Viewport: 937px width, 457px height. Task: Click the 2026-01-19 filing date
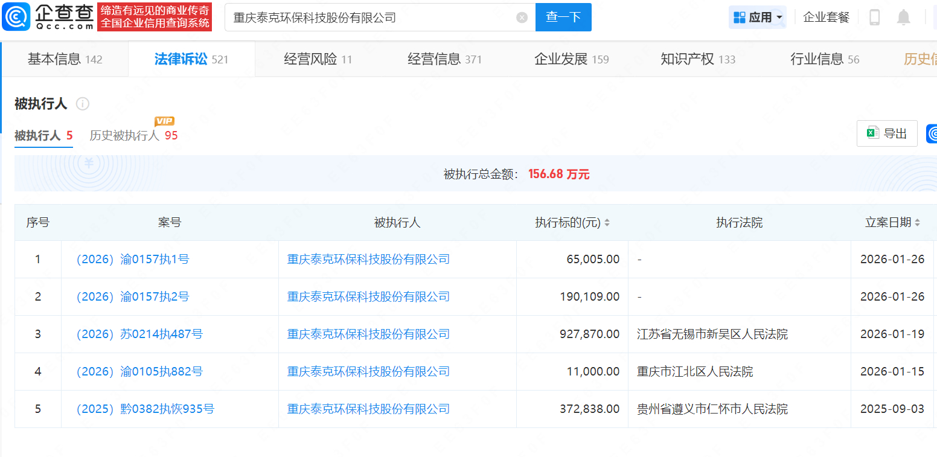point(892,334)
